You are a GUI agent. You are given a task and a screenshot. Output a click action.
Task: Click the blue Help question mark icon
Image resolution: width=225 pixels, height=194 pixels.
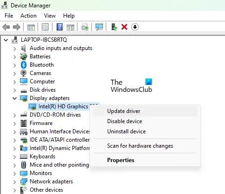click(59, 27)
